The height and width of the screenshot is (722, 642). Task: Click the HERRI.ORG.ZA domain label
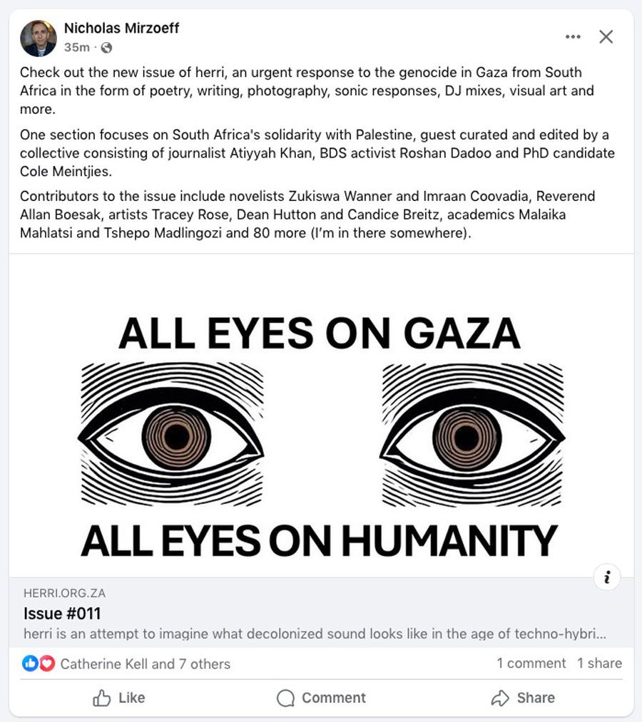coord(64,593)
